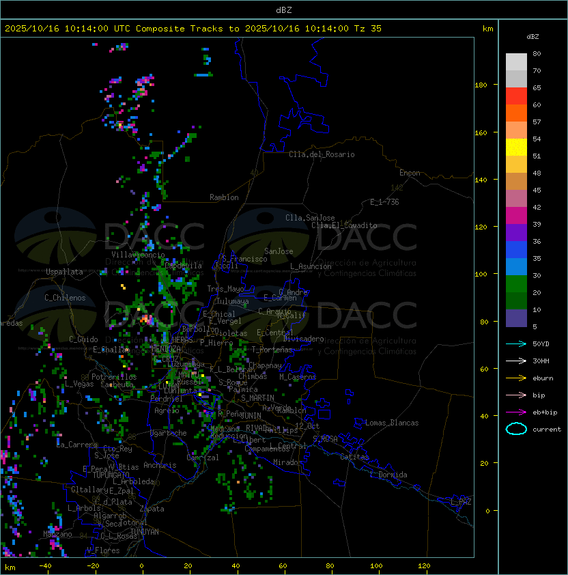Image resolution: width=568 pixels, height=575 pixels.
Task: Click the 'TUNUYAN' map label
Action: 145,532
